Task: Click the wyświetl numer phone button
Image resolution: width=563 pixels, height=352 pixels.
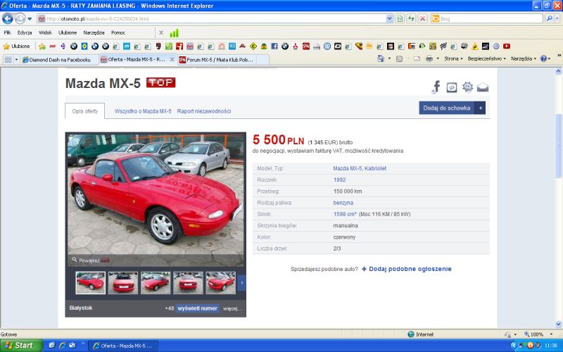Action: pos(198,308)
